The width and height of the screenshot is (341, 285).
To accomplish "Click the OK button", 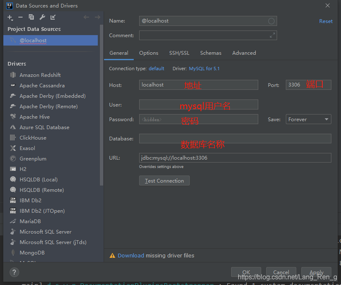I will point(246,272).
